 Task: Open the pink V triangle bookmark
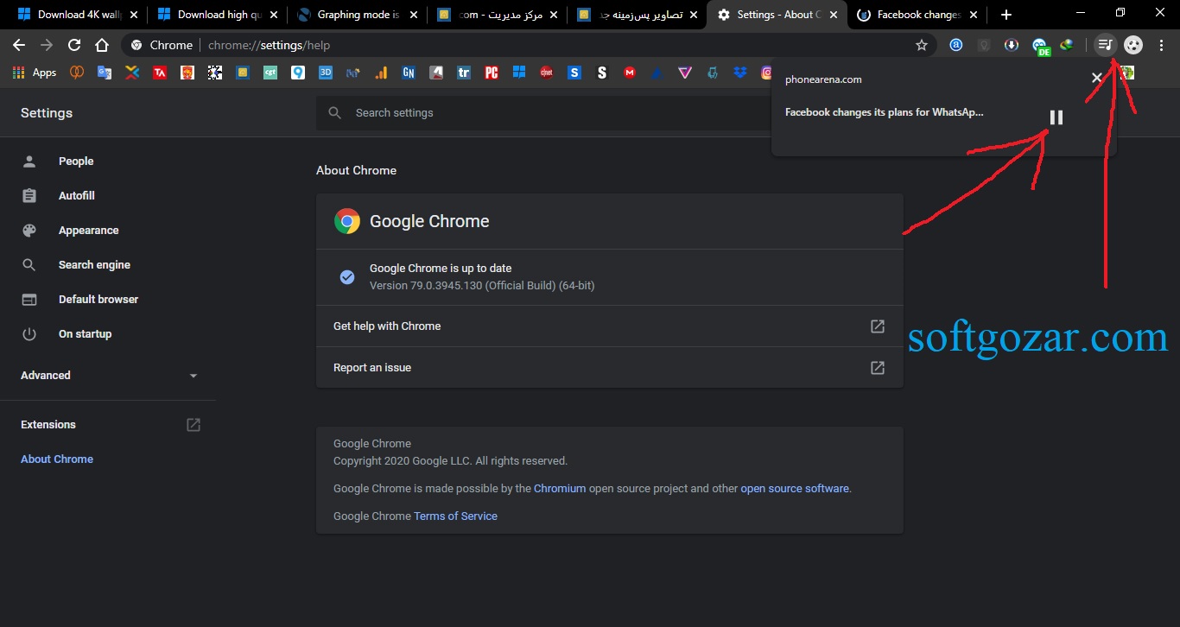pos(685,73)
